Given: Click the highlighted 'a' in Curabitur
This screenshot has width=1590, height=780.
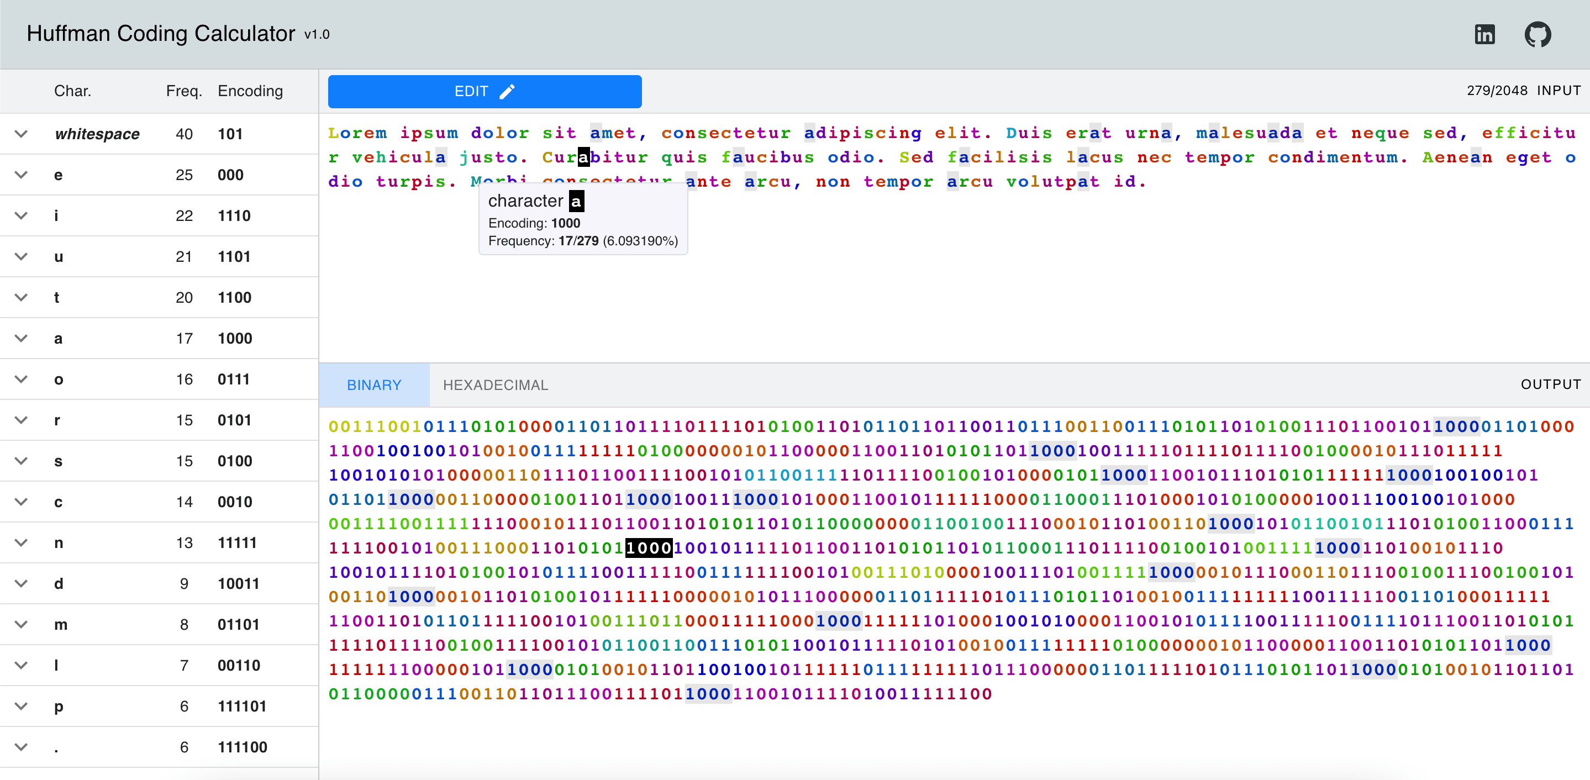Looking at the screenshot, I should coord(583,157).
